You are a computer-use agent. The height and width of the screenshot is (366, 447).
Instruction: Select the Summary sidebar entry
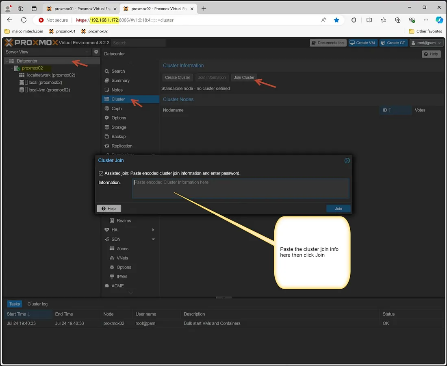(119, 80)
